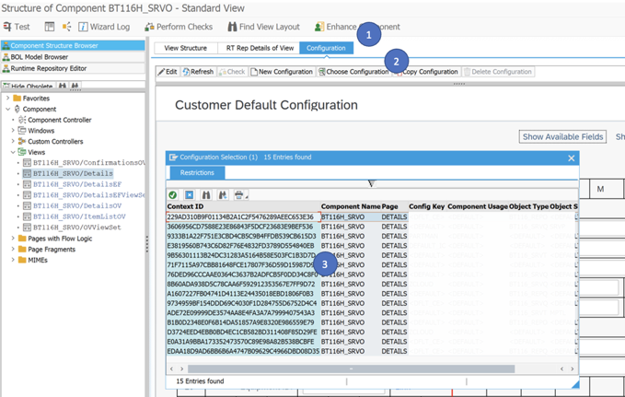The image size is (625, 397).
Task: Select the BT116H_SRVO/DetailsEF view in the tree
Action: click(76, 184)
